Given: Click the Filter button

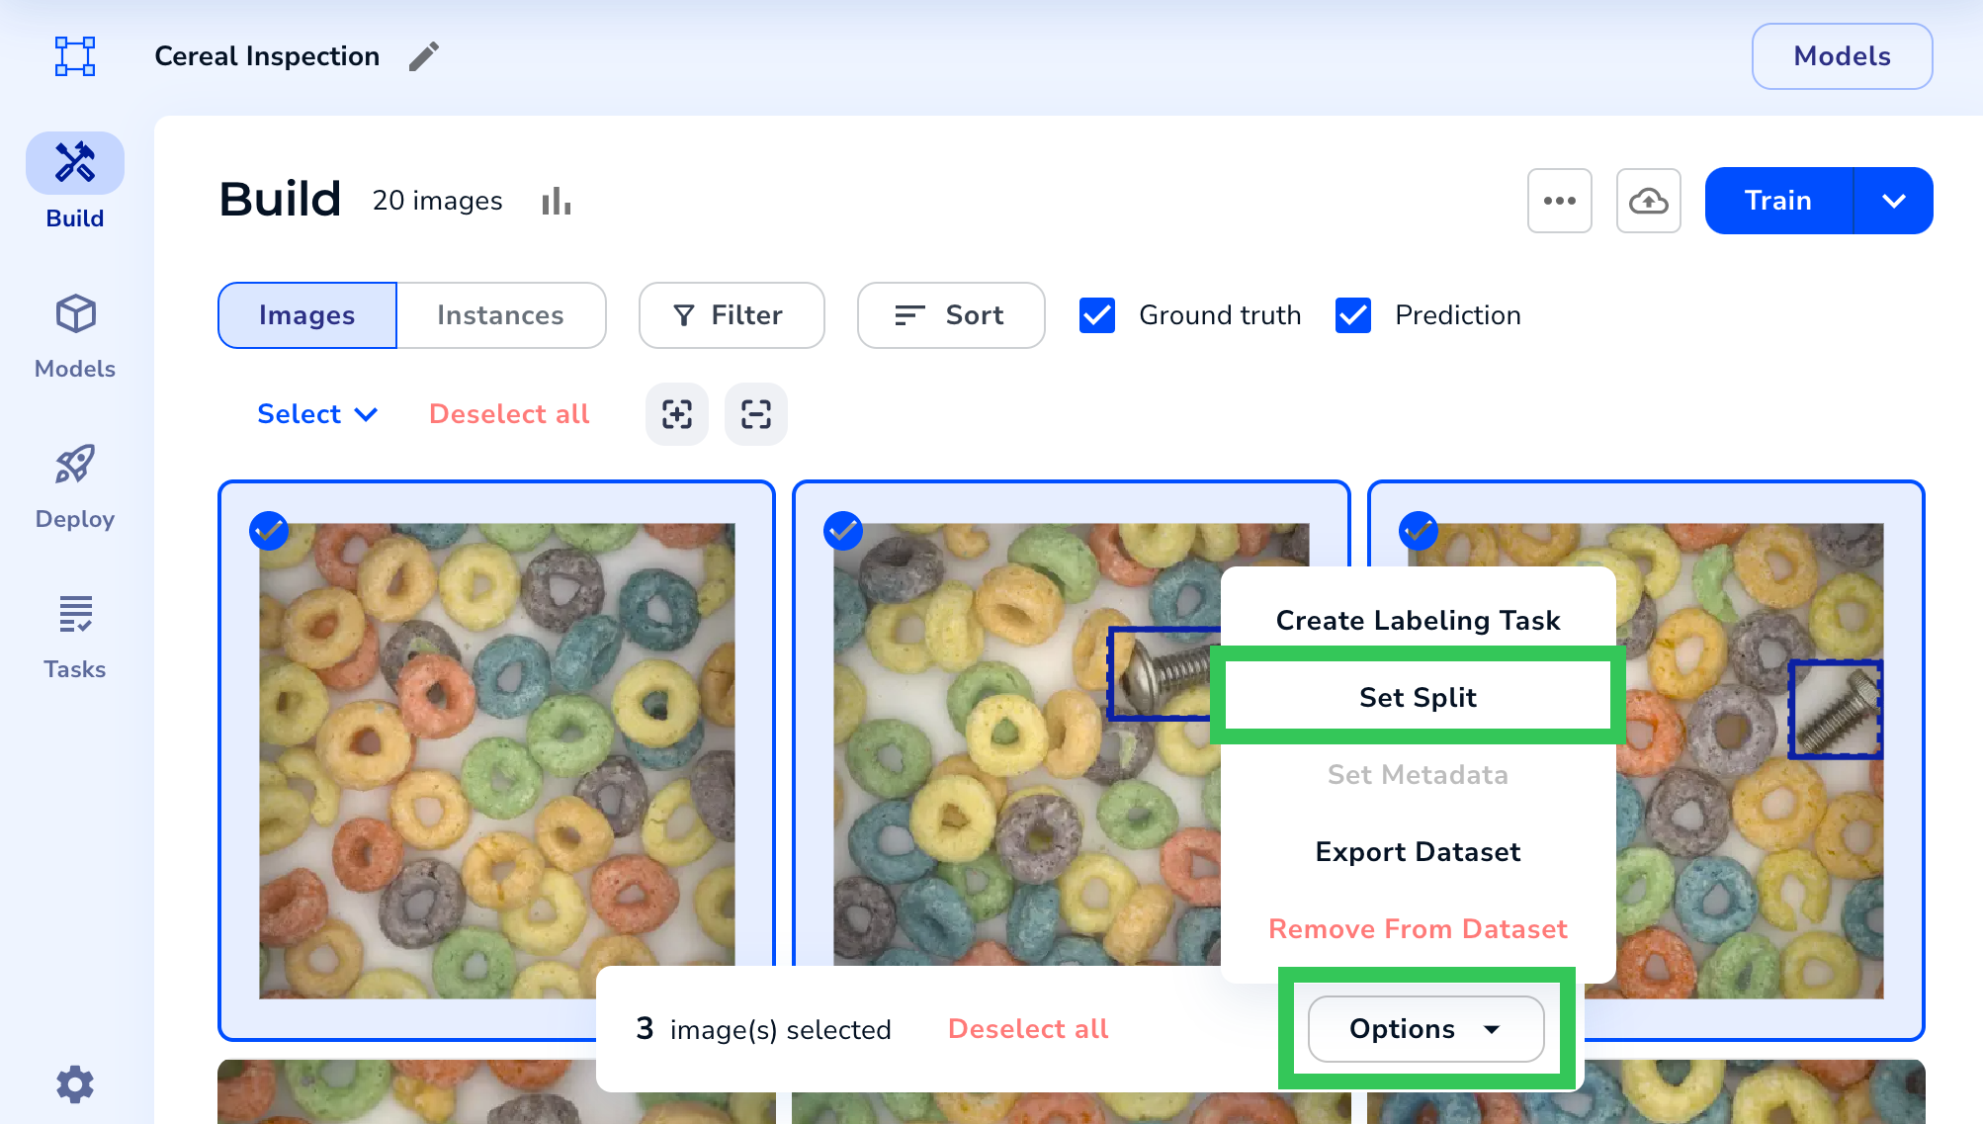Looking at the screenshot, I should (731, 315).
